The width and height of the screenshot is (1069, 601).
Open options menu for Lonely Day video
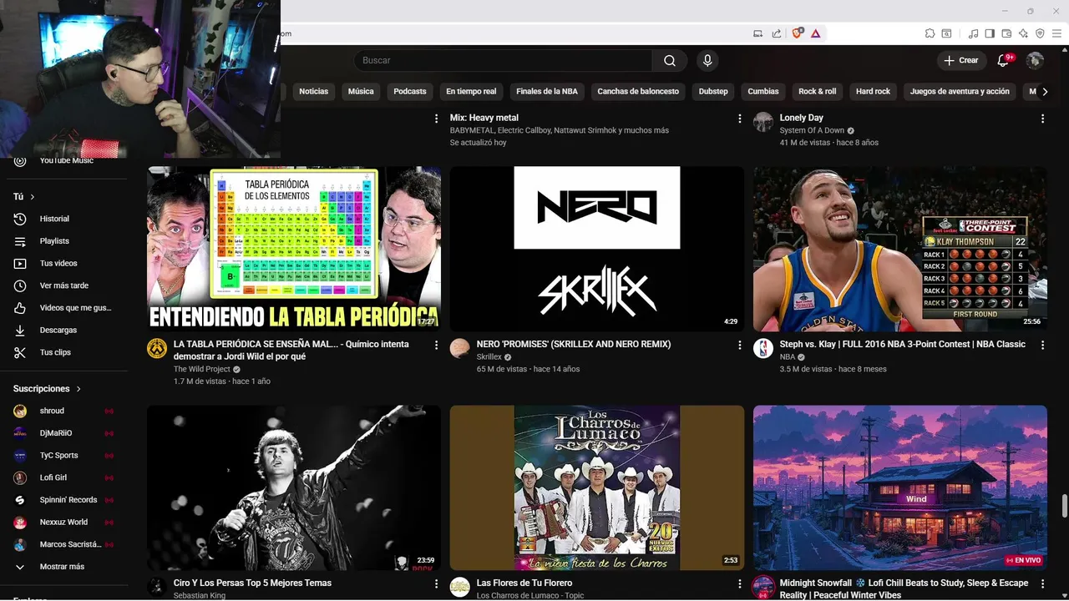(x=1042, y=119)
